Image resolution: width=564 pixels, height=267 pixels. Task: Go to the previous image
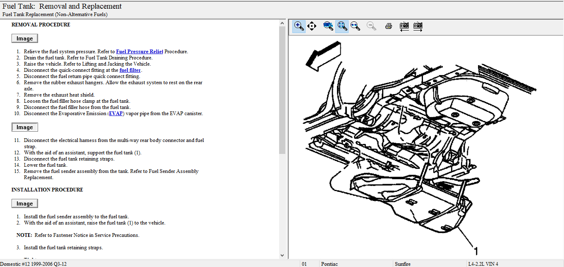click(404, 26)
